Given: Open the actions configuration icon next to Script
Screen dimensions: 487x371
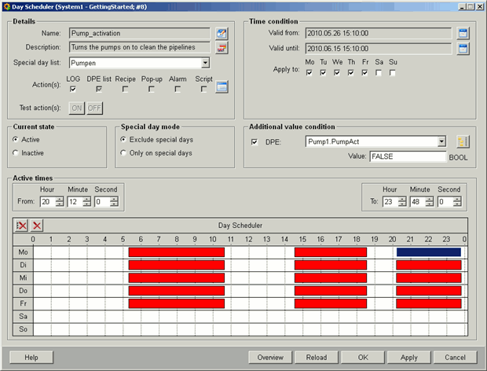Looking at the screenshot, I should pos(222,86).
